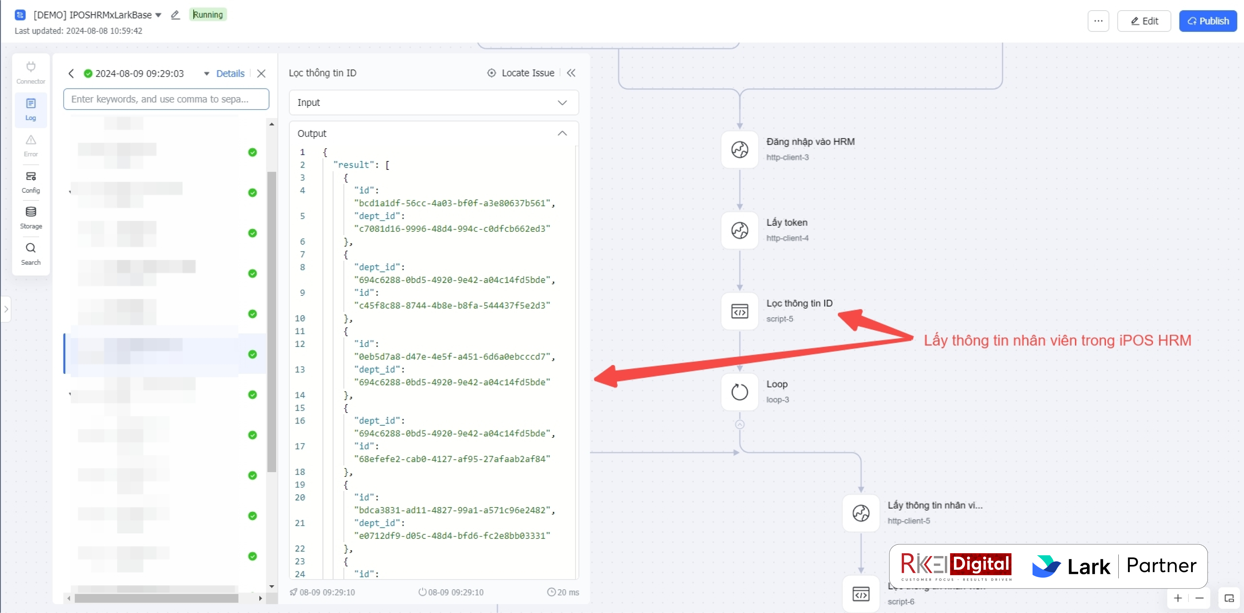Viewport: 1244px width, 613px height.
Task: Click the log keyword search field
Action: (166, 99)
